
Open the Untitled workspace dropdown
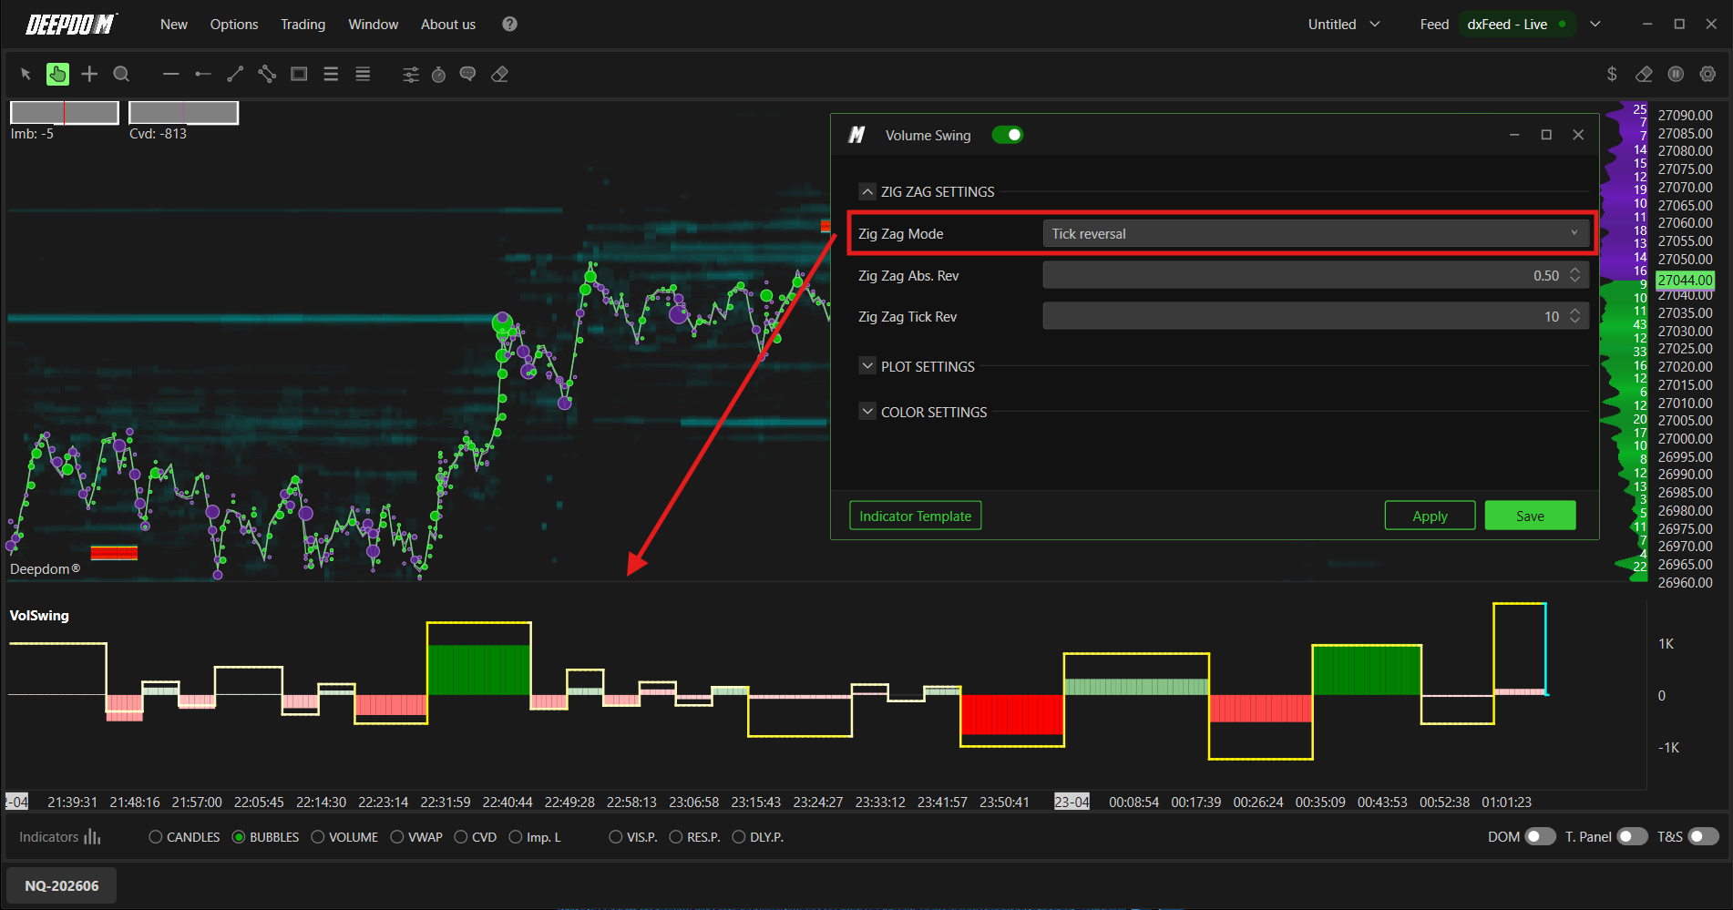click(x=1344, y=25)
